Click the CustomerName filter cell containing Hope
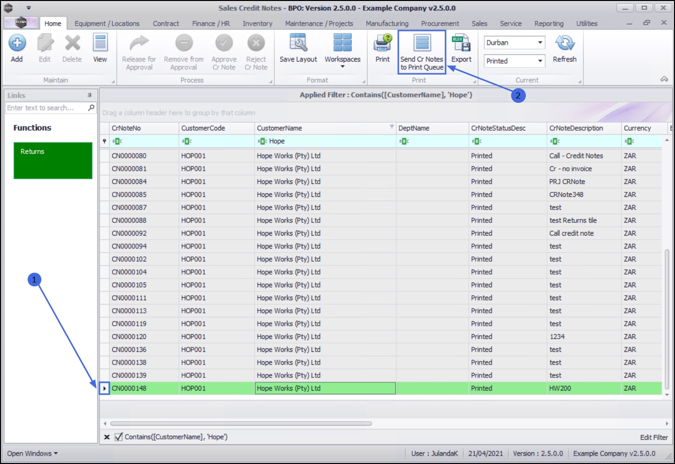 [325, 141]
